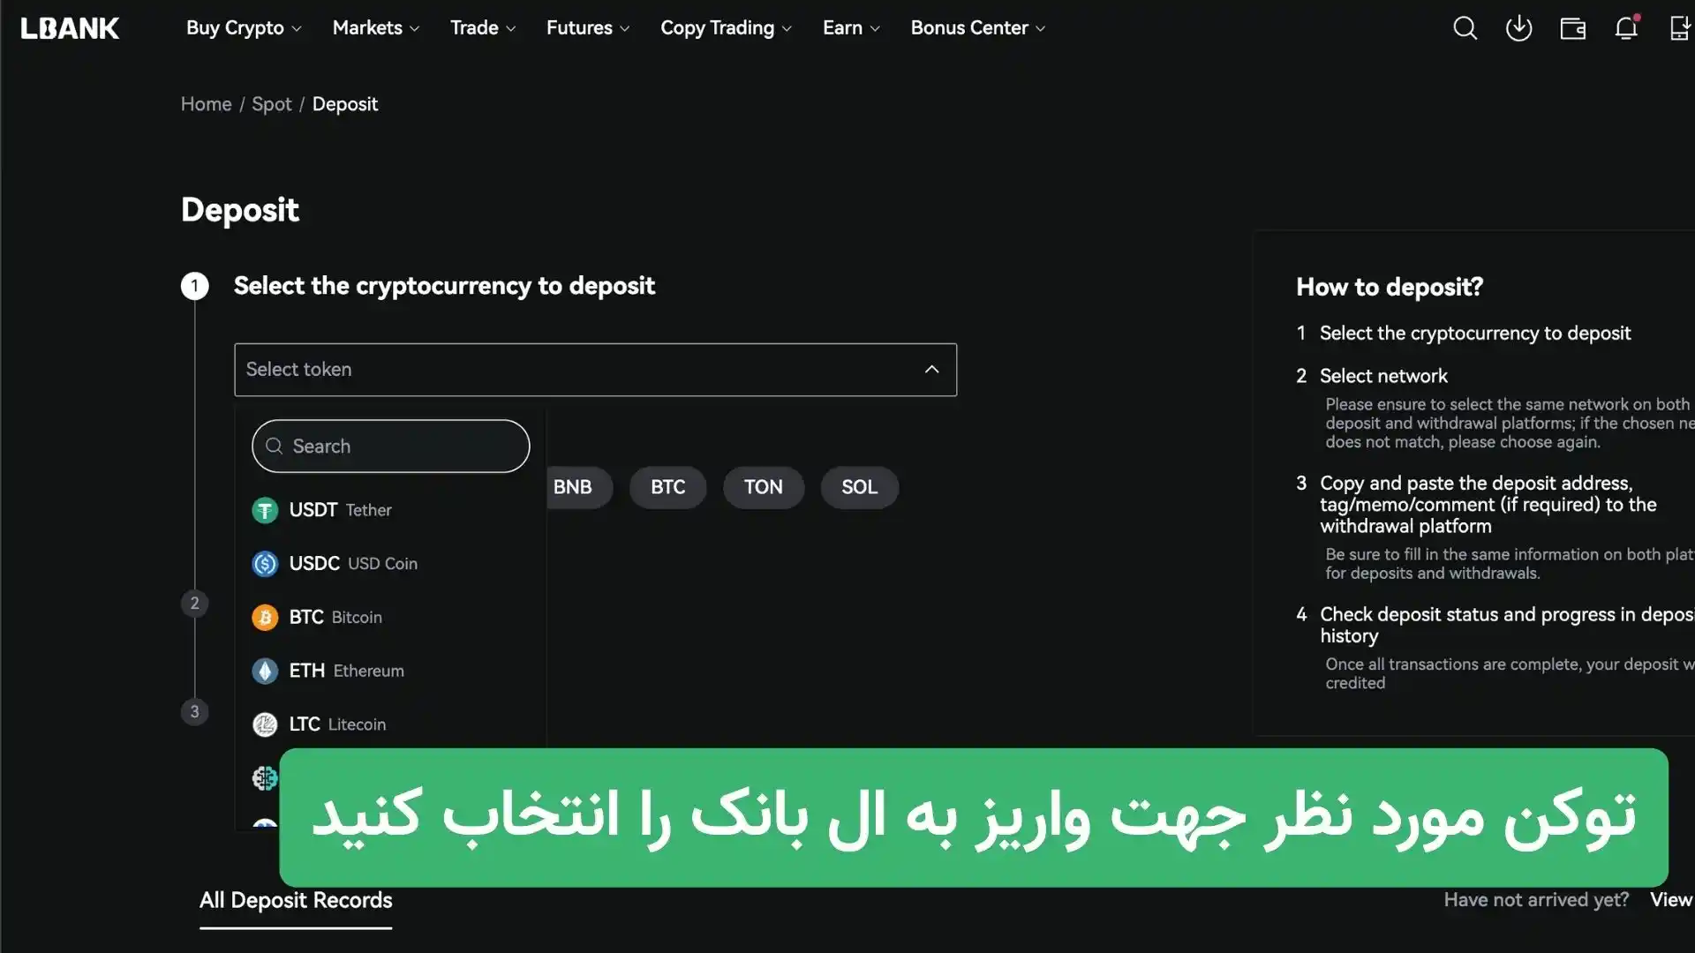Image resolution: width=1695 pixels, height=953 pixels.
Task: Go to Spot in breadcrumb
Action: pyautogui.click(x=271, y=104)
